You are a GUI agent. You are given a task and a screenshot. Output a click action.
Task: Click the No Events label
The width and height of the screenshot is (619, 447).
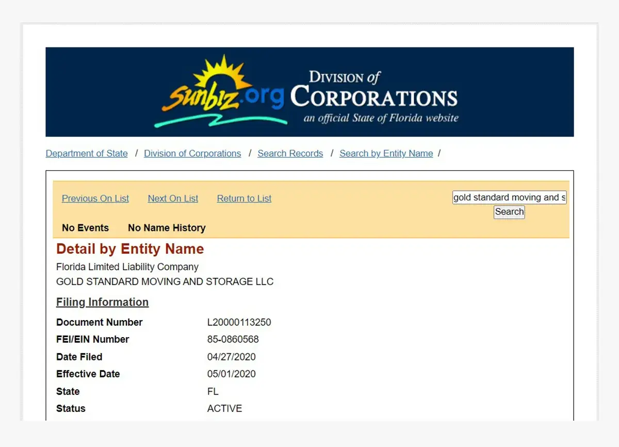coord(85,228)
